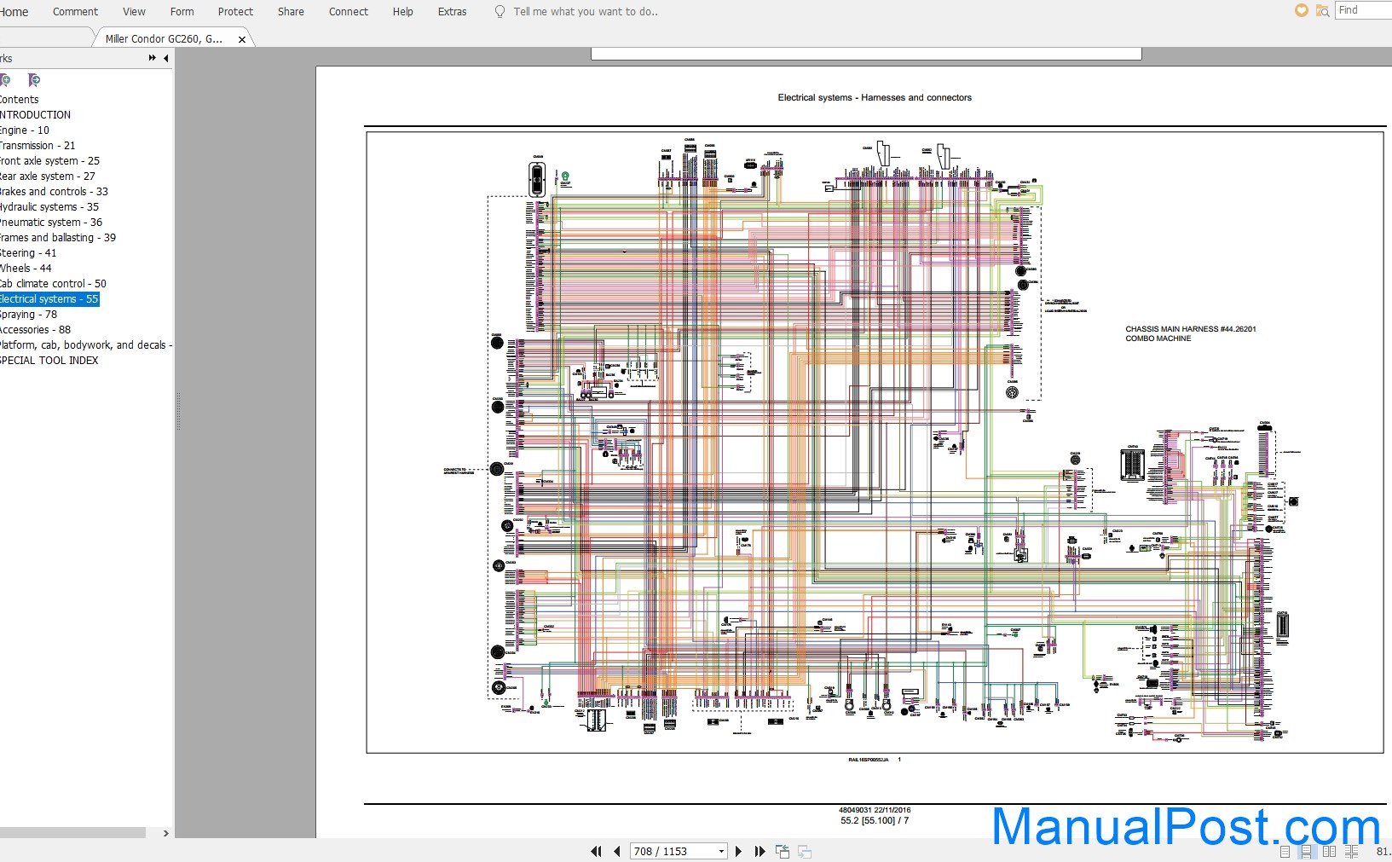This screenshot has width=1392, height=862.
Task: Open the Pneumatic system - 36 bookmark
Action: (x=51, y=223)
